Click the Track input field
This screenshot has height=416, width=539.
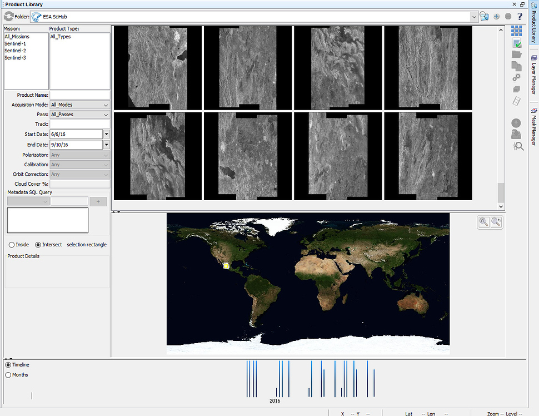tap(80, 124)
